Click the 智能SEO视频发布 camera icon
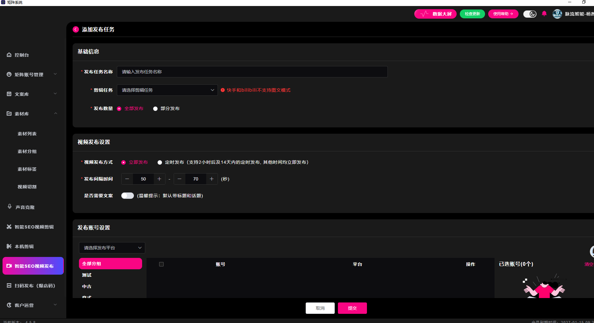 coord(9,266)
